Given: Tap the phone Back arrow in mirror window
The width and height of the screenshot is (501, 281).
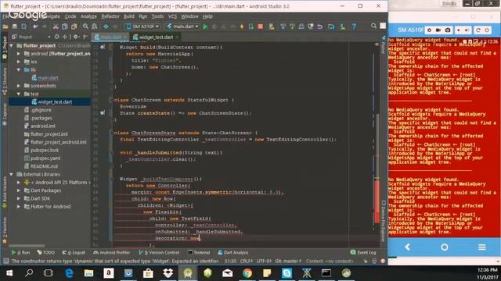Looking at the screenshot, I should pyautogui.click(x=408, y=247).
